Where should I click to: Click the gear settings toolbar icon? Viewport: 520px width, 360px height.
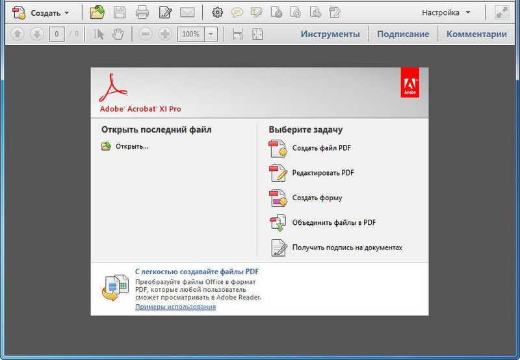217,12
